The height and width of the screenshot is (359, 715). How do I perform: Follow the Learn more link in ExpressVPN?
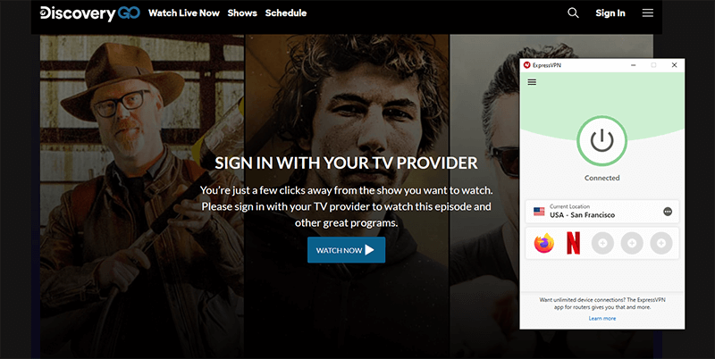tap(601, 319)
